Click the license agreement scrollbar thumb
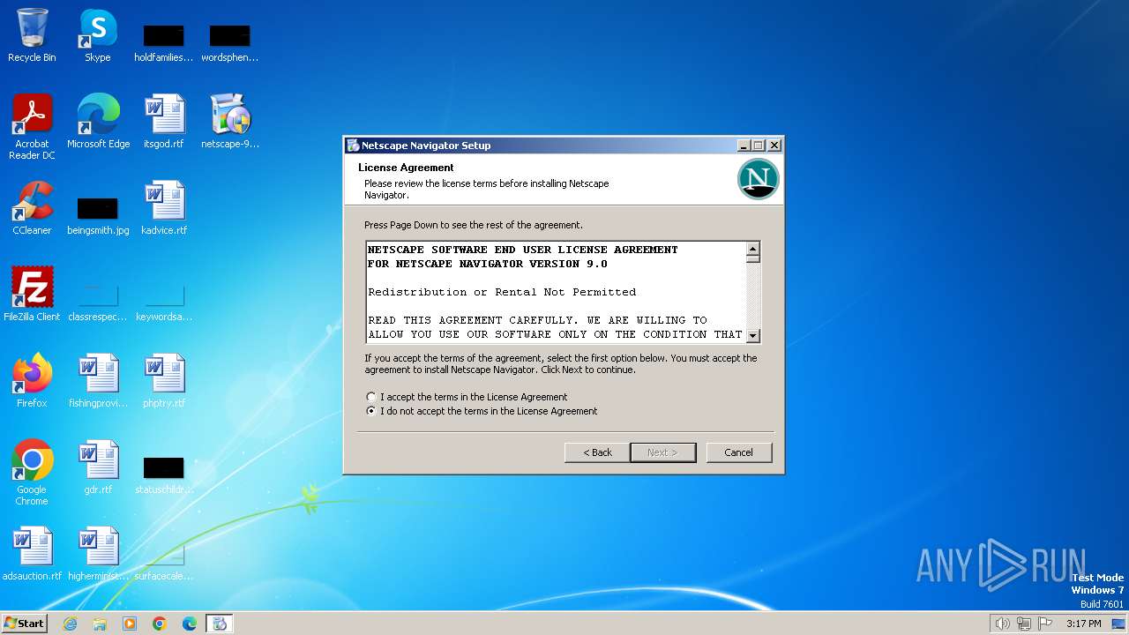The width and height of the screenshot is (1129, 635). pyautogui.click(x=752, y=259)
